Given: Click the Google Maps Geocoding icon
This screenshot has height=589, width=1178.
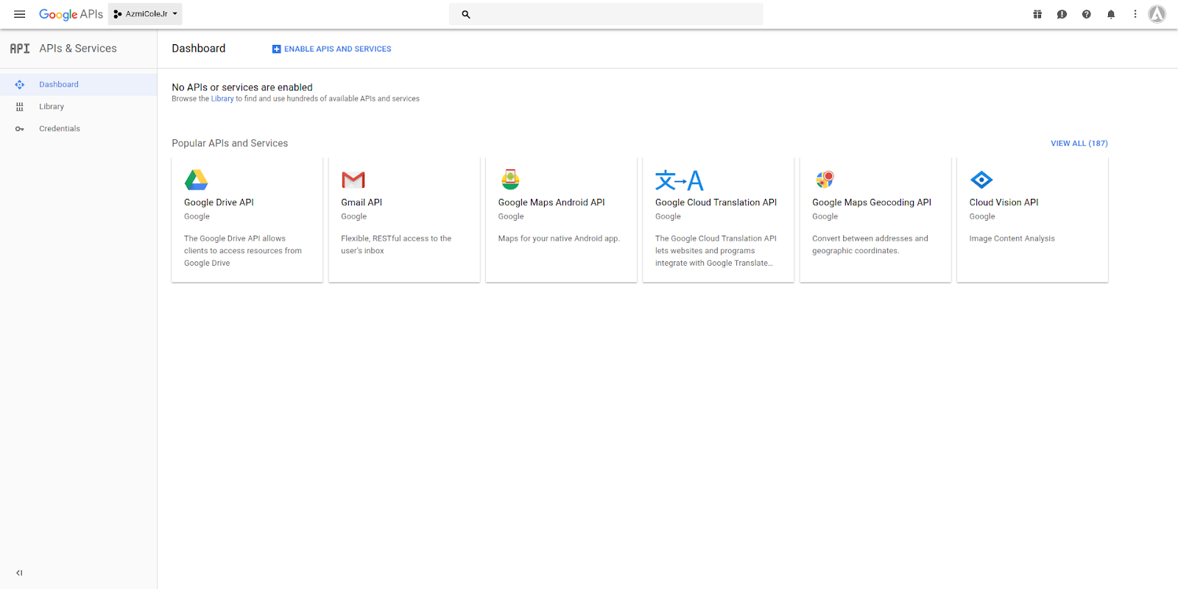Looking at the screenshot, I should click(825, 180).
